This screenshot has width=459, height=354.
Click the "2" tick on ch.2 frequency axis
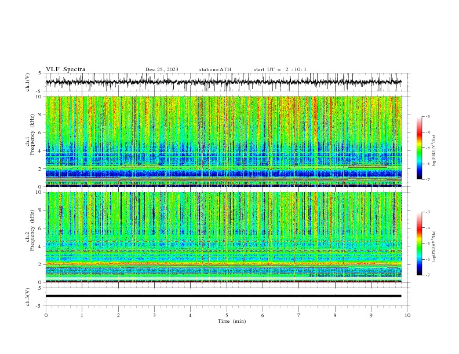coord(41,264)
